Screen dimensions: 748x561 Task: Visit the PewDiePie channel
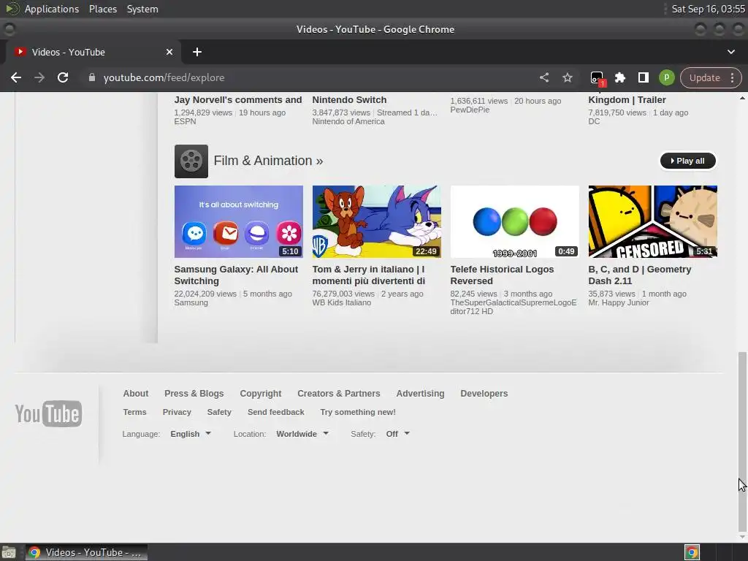click(470, 110)
